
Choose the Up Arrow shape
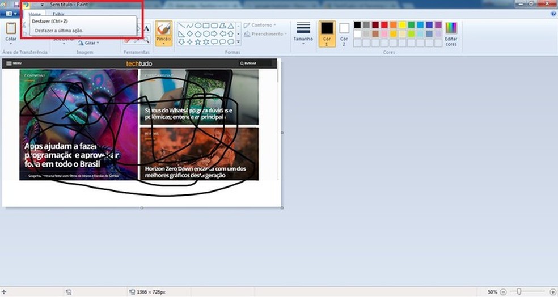pos(231,34)
